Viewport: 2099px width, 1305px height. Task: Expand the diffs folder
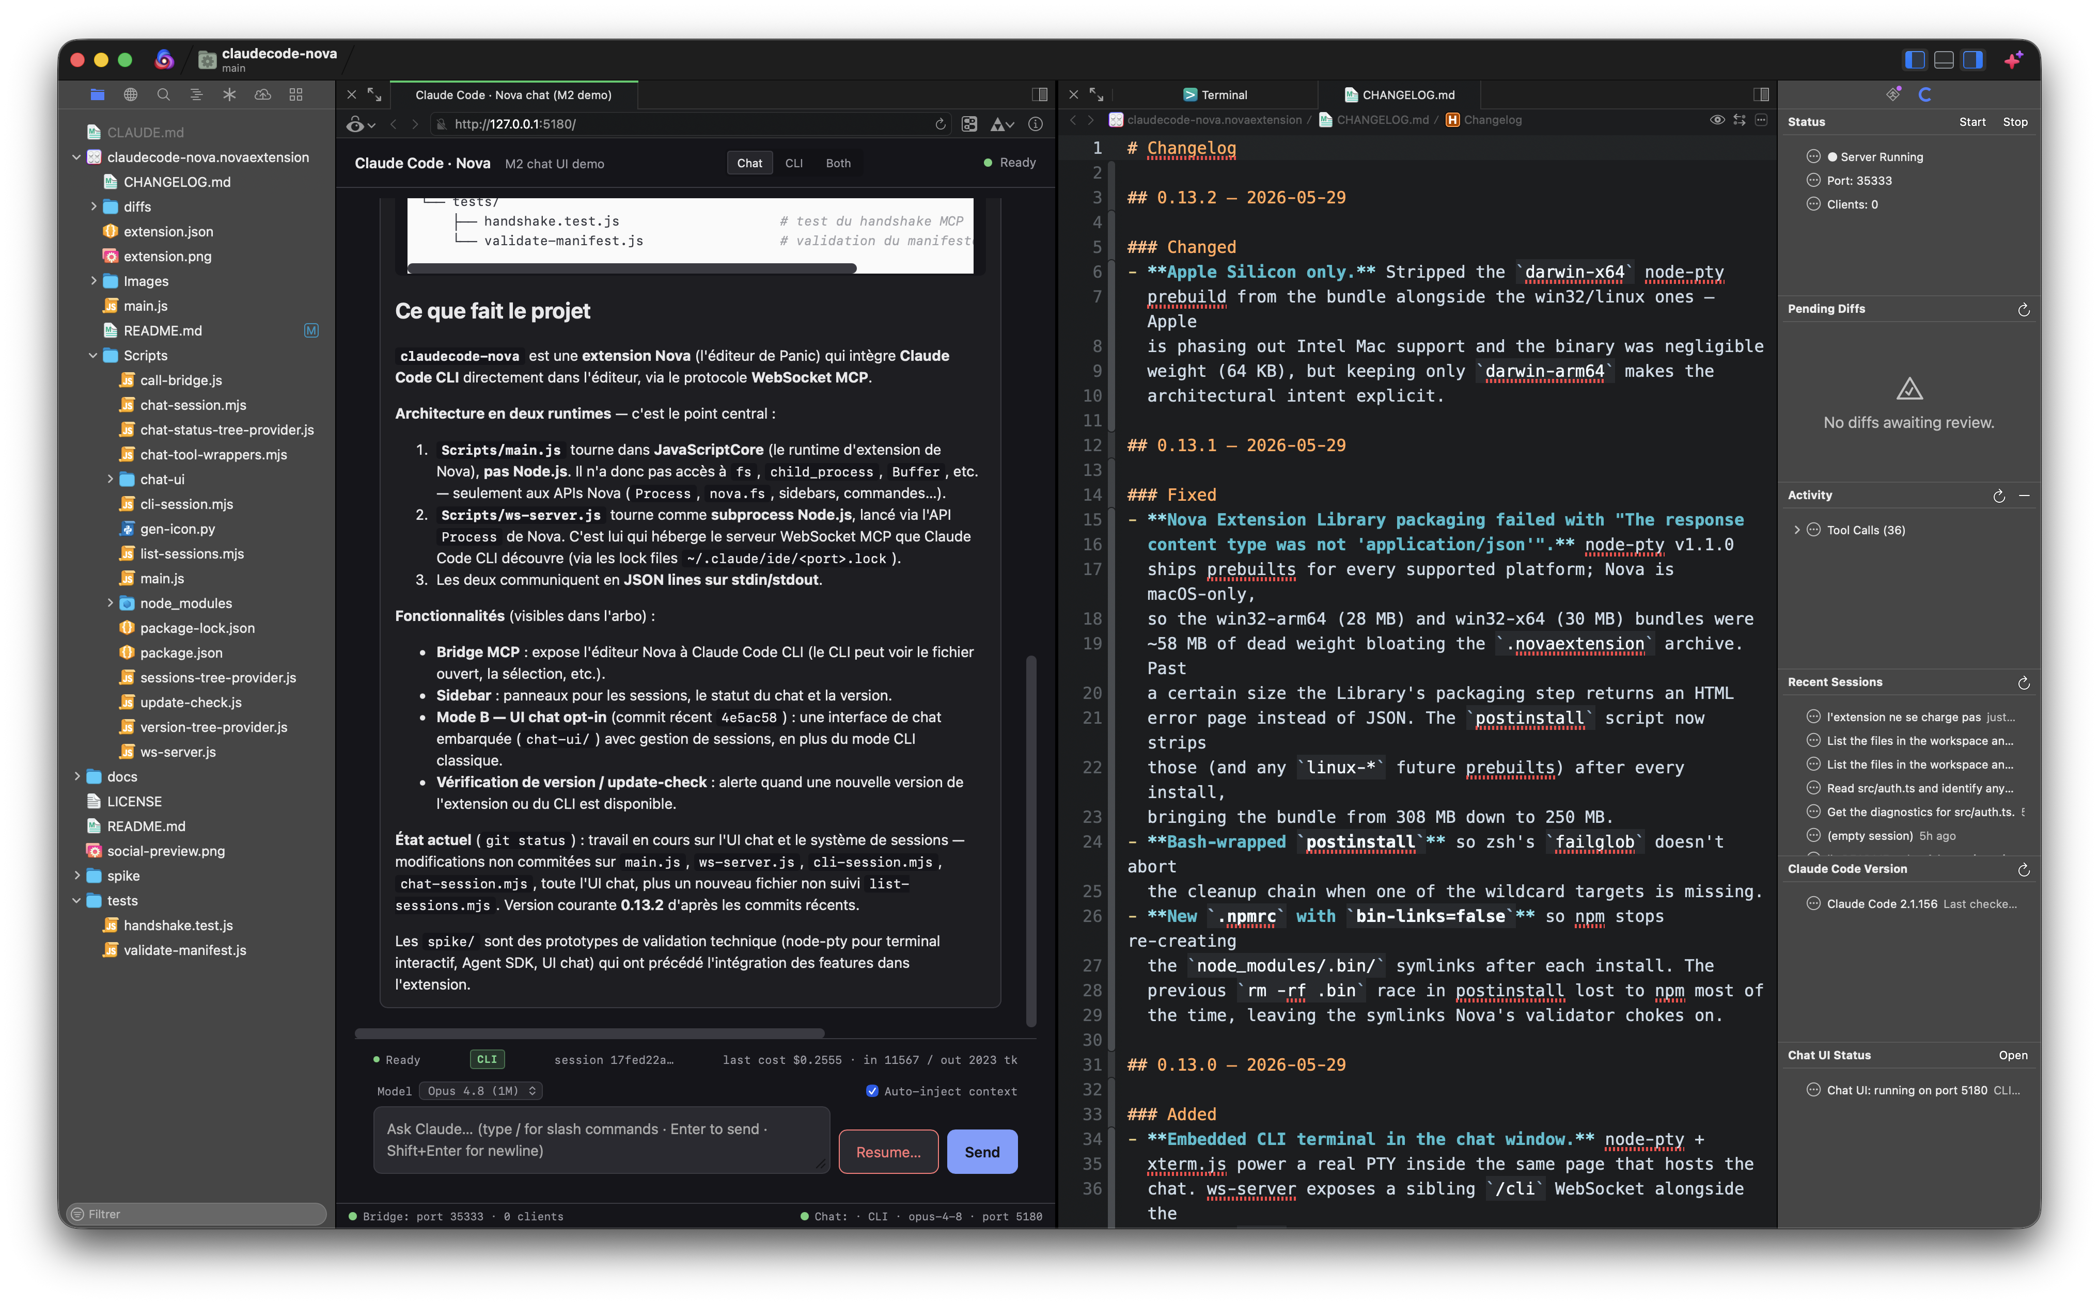[x=93, y=206]
